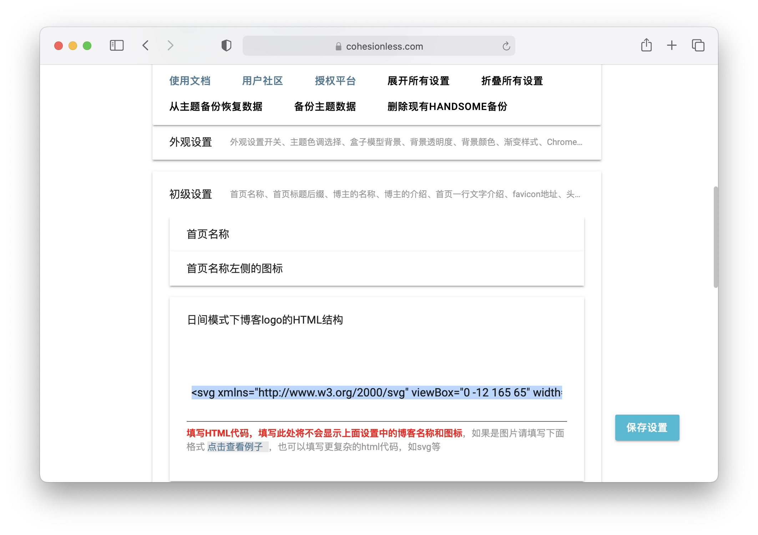
Task: Show the tab overview icon
Action: coord(698,45)
